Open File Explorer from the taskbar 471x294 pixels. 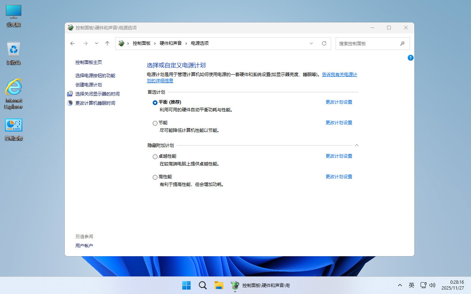[219, 285]
